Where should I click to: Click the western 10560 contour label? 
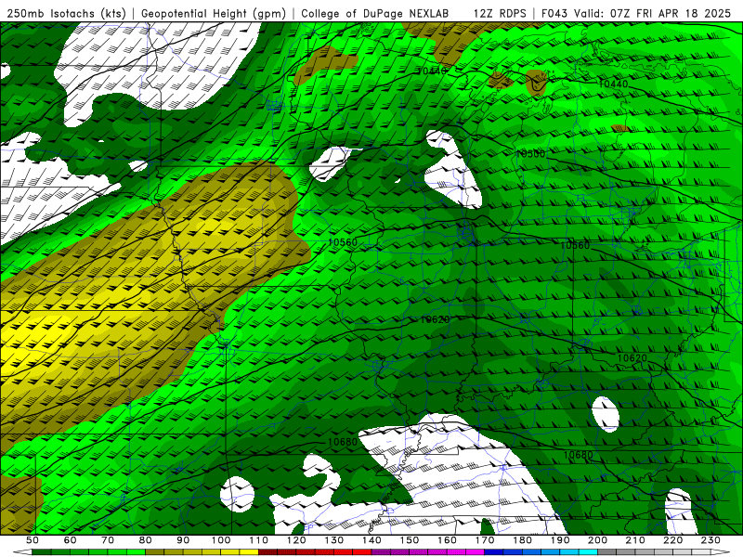click(x=342, y=242)
